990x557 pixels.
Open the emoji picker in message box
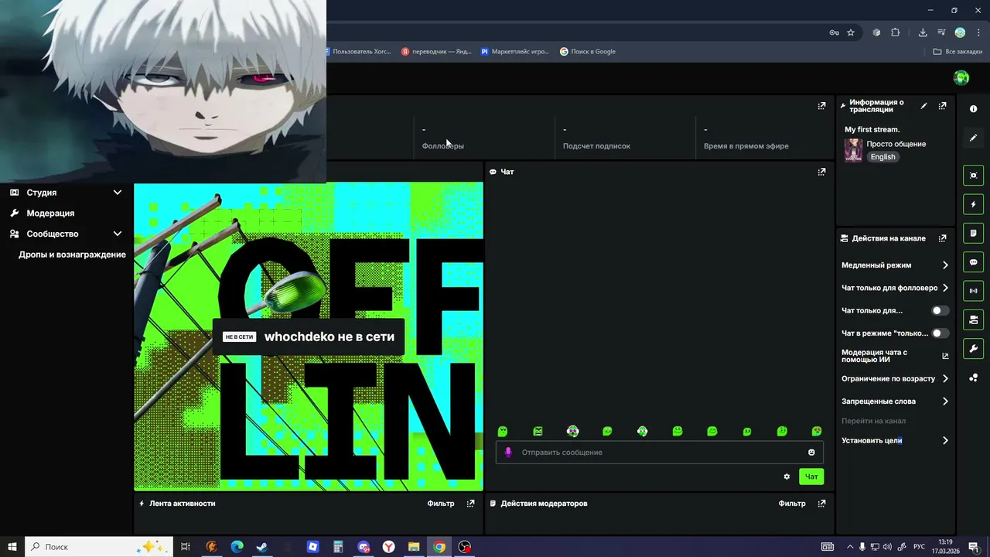pyautogui.click(x=811, y=453)
